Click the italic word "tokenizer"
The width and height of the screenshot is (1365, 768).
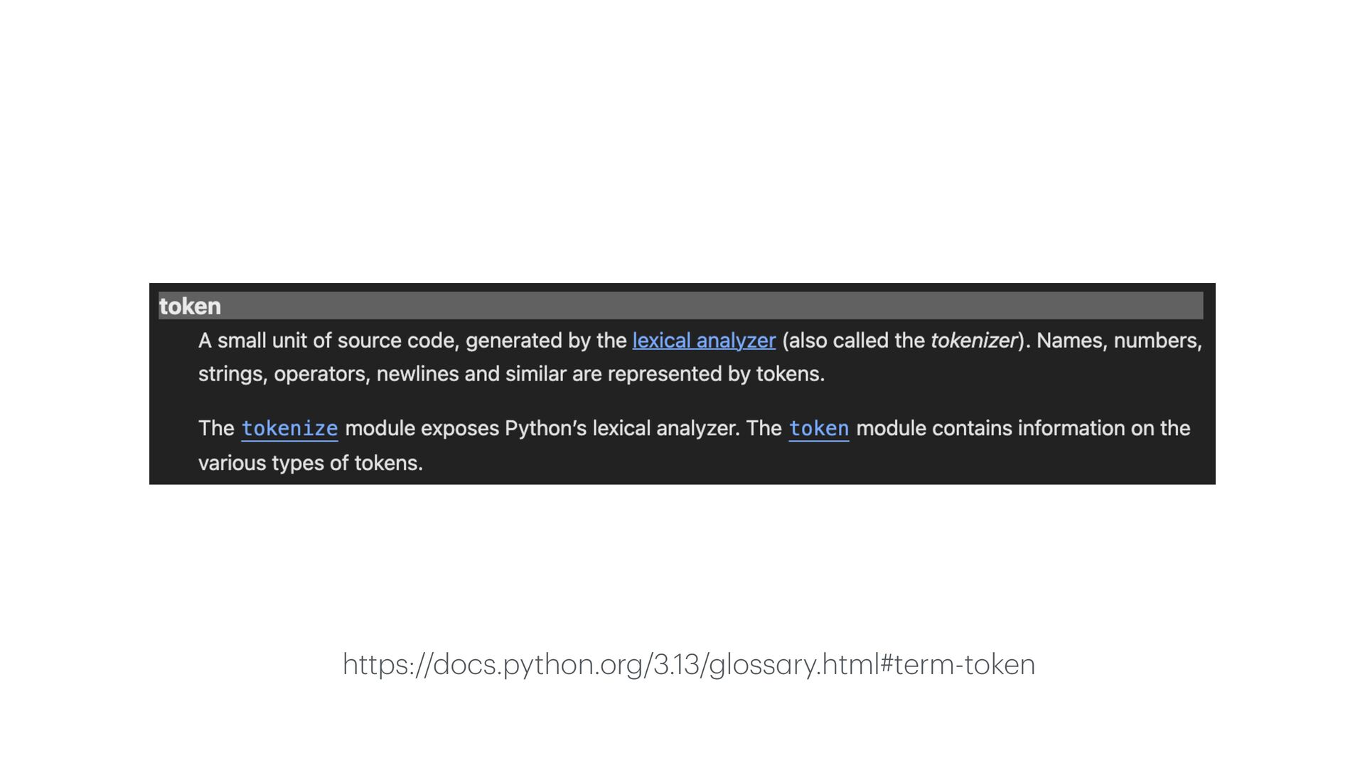pos(974,341)
